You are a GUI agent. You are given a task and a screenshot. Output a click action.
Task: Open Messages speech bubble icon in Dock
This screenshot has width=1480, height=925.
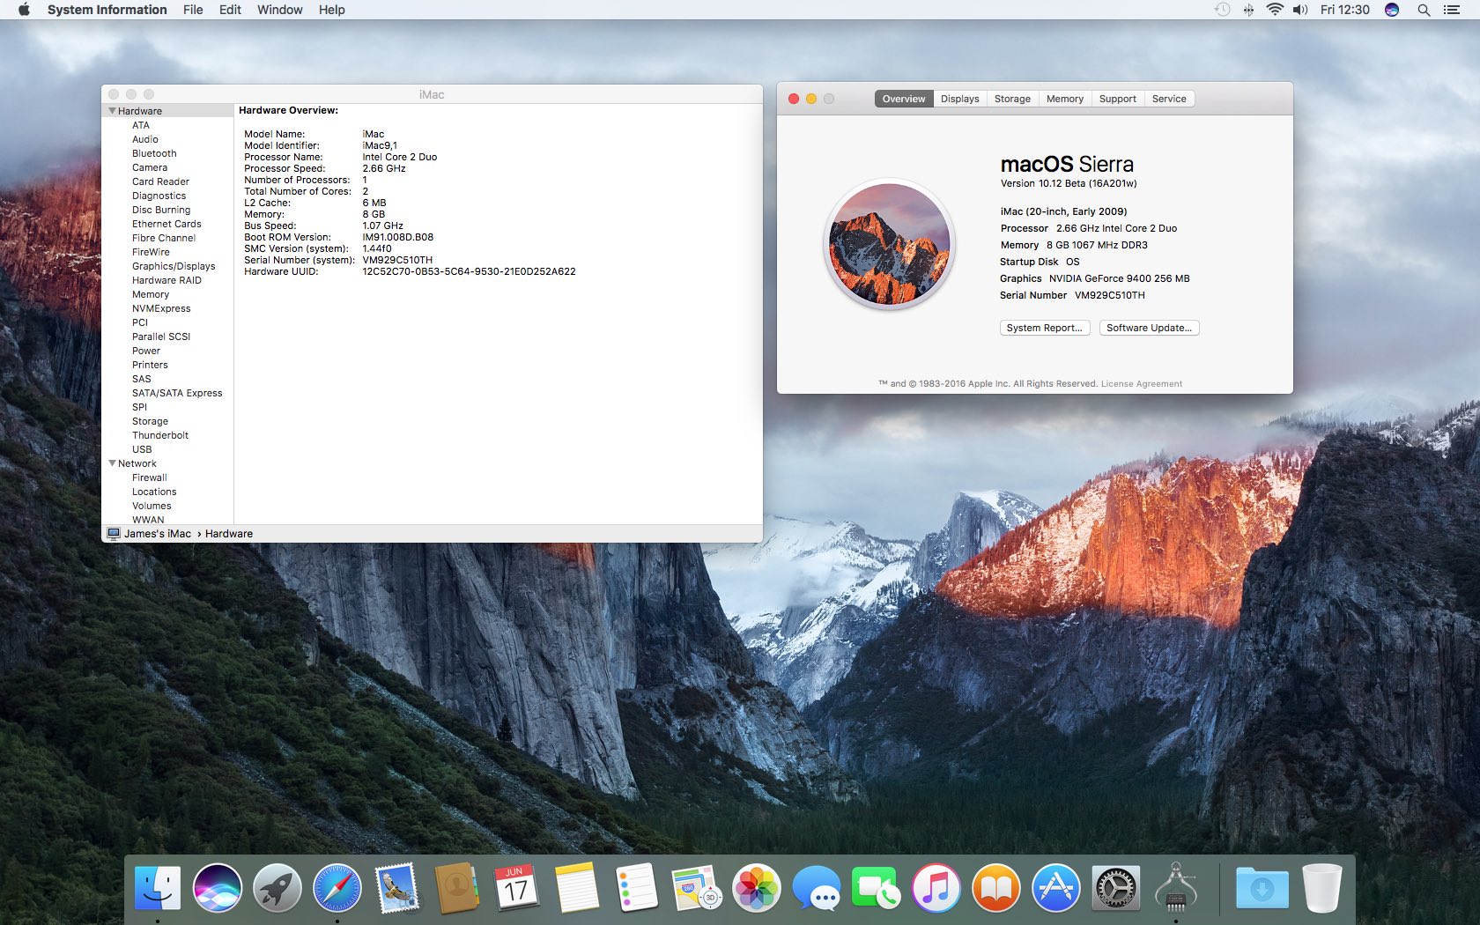(x=817, y=887)
